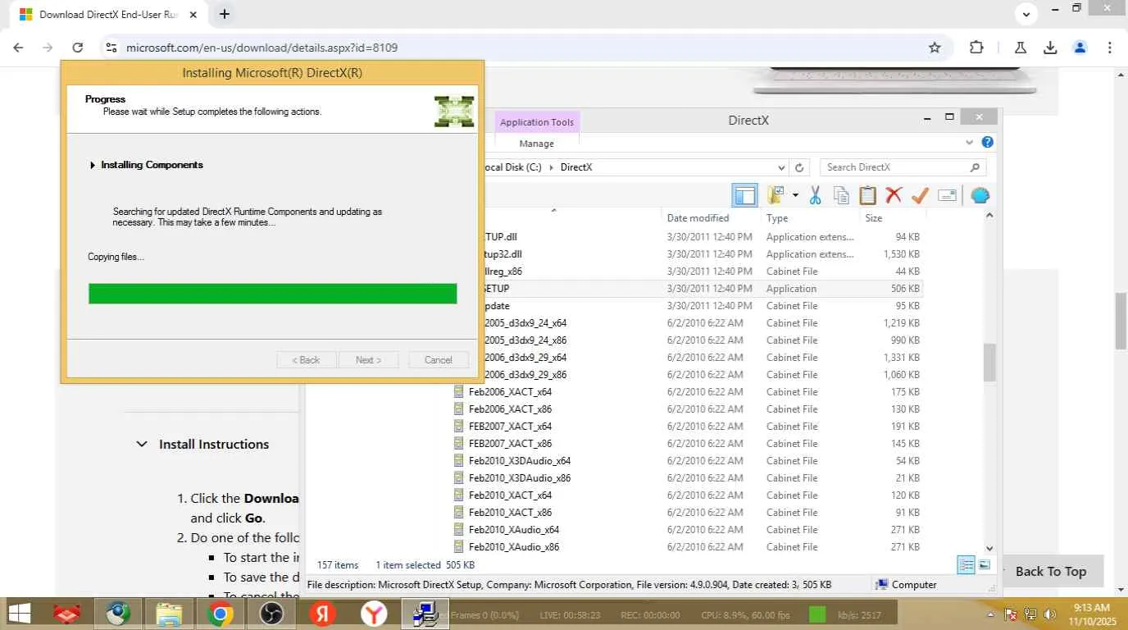The image size is (1128, 630).
Task: Click Cancel in the DirectX installer
Action: [x=439, y=360]
